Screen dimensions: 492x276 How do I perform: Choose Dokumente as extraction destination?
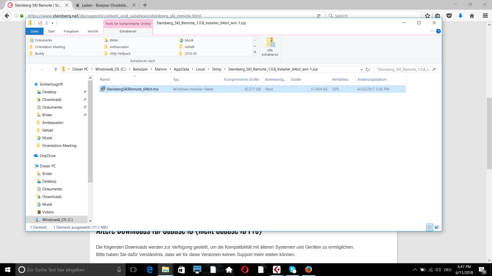click(x=43, y=40)
